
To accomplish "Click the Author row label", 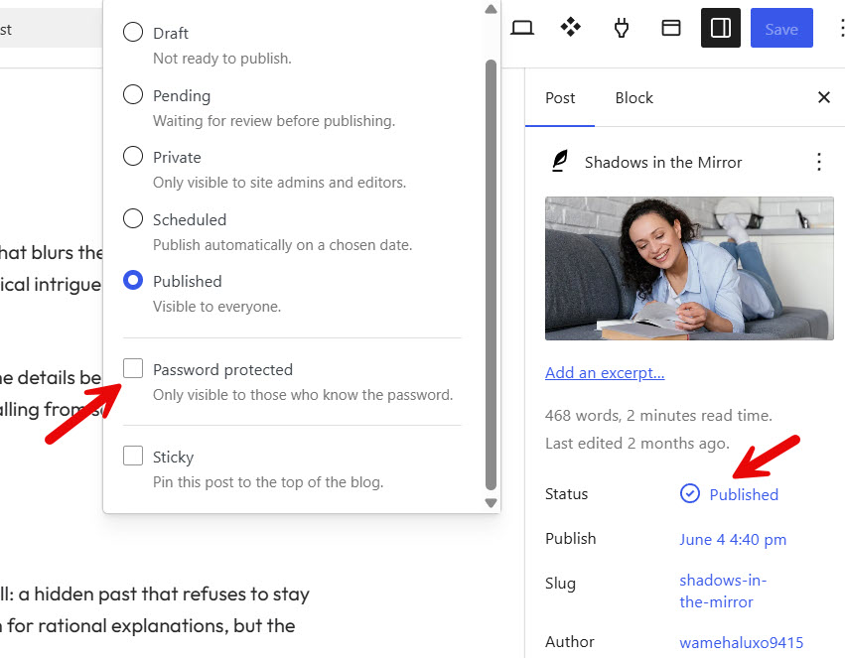I will point(570,641).
